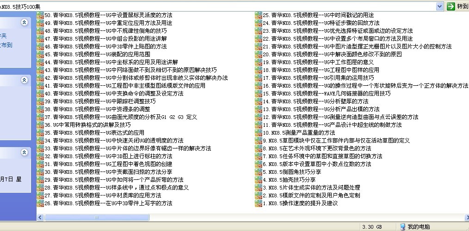Select file name 32 UG中3D图上进行标柱
Image resolution: width=469 pixels, height=231 pixels.
click(x=108, y=156)
